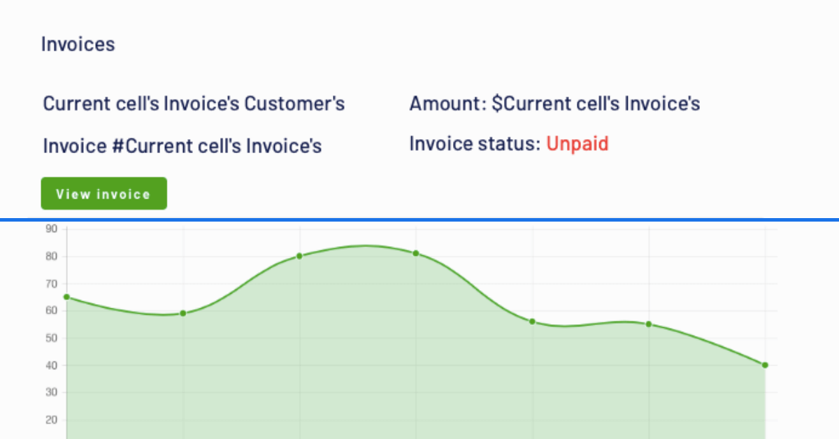Click the invoice number text line
This screenshot has width=839, height=439.
tap(182, 145)
